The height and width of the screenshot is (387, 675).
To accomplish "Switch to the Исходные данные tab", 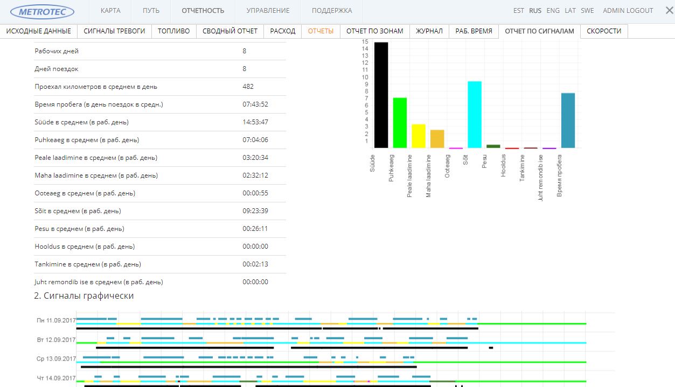I will [x=39, y=31].
